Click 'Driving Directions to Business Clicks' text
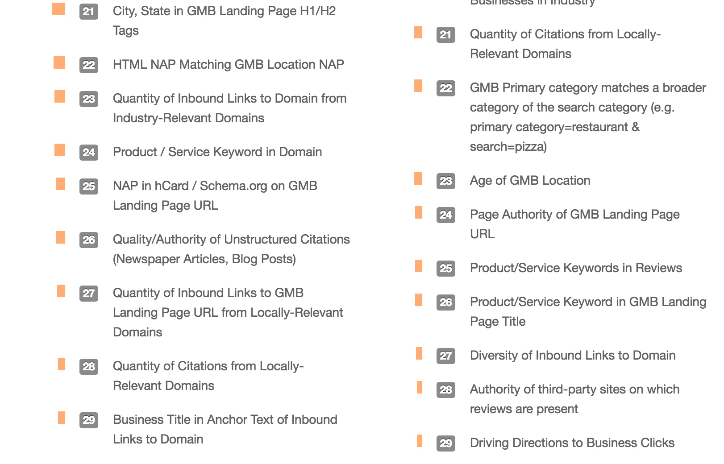The image size is (724, 464). (x=572, y=443)
